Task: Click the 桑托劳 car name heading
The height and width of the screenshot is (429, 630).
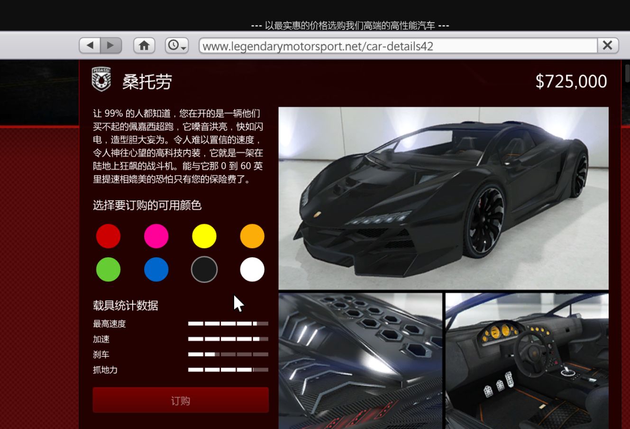Action: coord(147,82)
